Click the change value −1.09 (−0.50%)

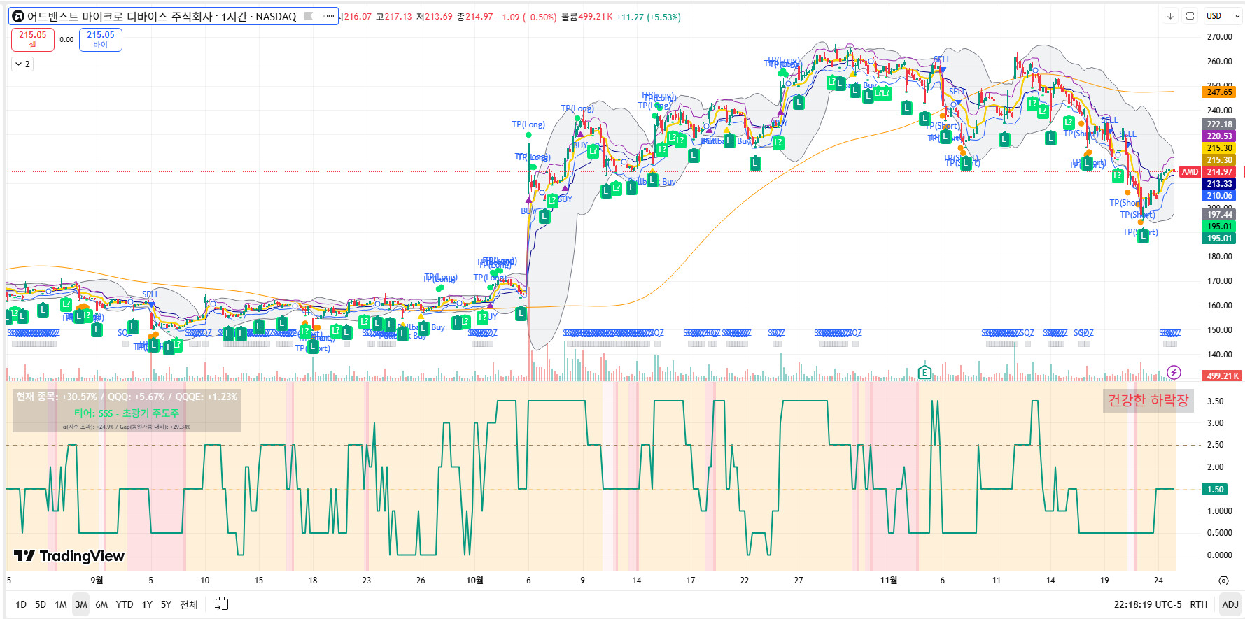pos(526,17)
